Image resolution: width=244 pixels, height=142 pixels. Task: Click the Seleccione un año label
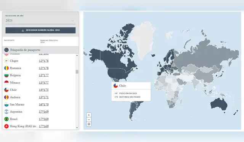[x=14, y=16]
